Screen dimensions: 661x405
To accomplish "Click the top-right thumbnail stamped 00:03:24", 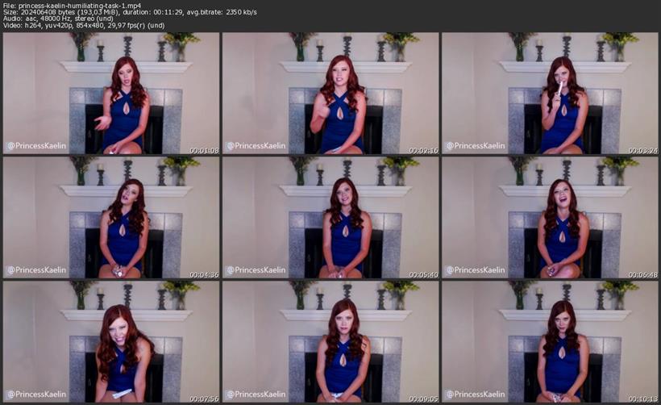I will (550, 93).
